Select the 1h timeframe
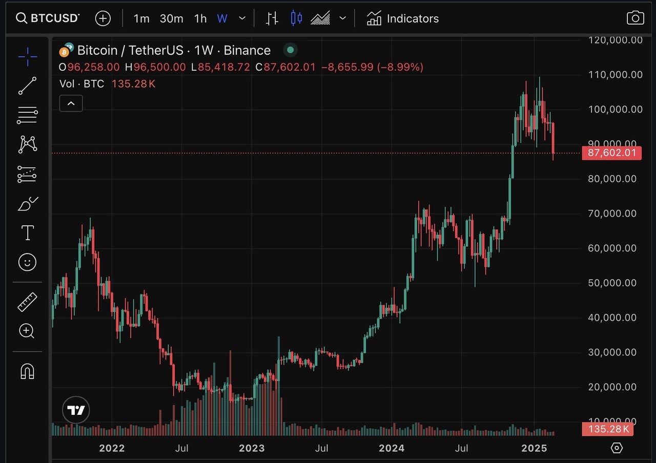This screenshot has width=656, height=463. (x=200, y=18)
